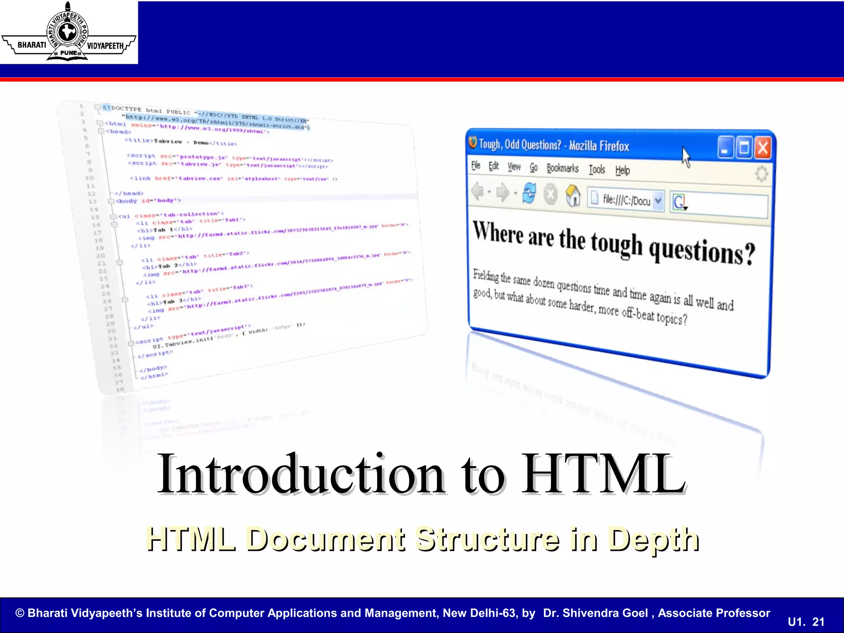This screenshot has width=844, height=633.
Task: Click the 'Tab 3' h1 line in code
Action: pyautogui.click(x=174, y=301)
